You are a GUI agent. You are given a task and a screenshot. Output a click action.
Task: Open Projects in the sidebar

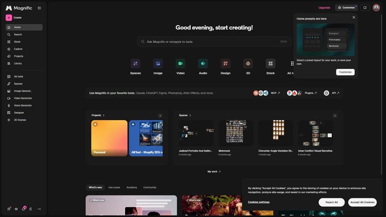[x=24, y=56]
